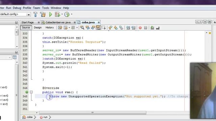Click Toggle Bookmark icon
This screenshot has width=216, height=121.
[x=121, y=28]
